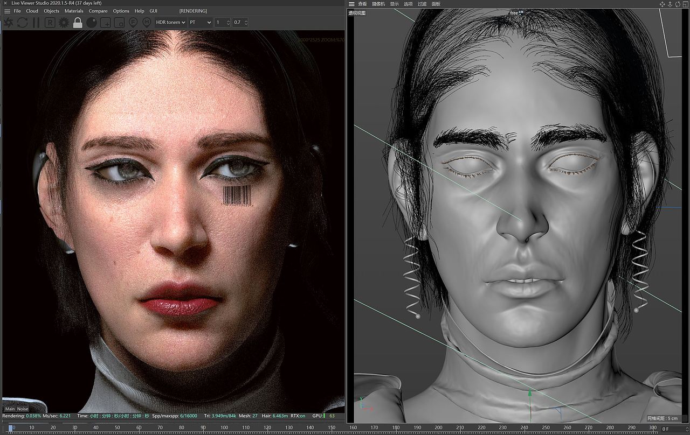This screenshot has height=435, width=690.
Task: Click frame 100 on the timeline ruler
Action: (224, 427)
